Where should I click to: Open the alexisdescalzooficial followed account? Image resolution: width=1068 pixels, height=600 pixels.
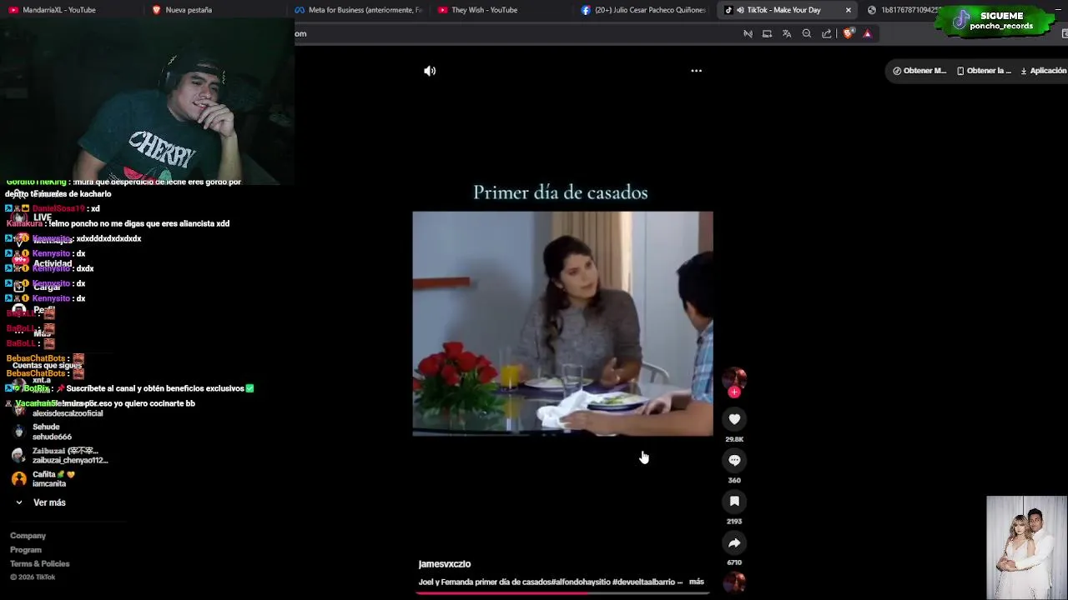(68, 413)
